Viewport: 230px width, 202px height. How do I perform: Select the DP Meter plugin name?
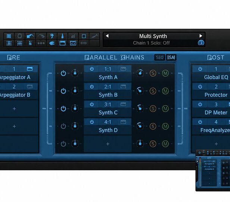216,113
